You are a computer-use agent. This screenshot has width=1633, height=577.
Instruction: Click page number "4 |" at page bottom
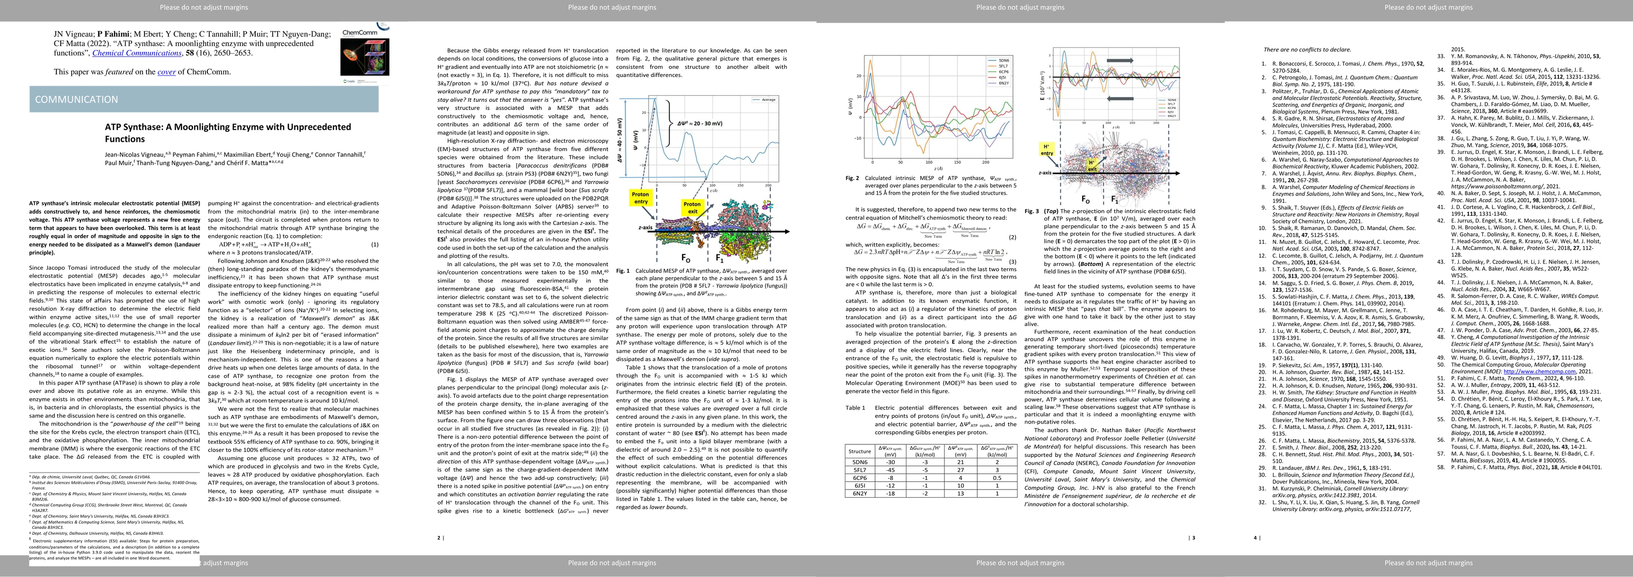pos(1257,538)
